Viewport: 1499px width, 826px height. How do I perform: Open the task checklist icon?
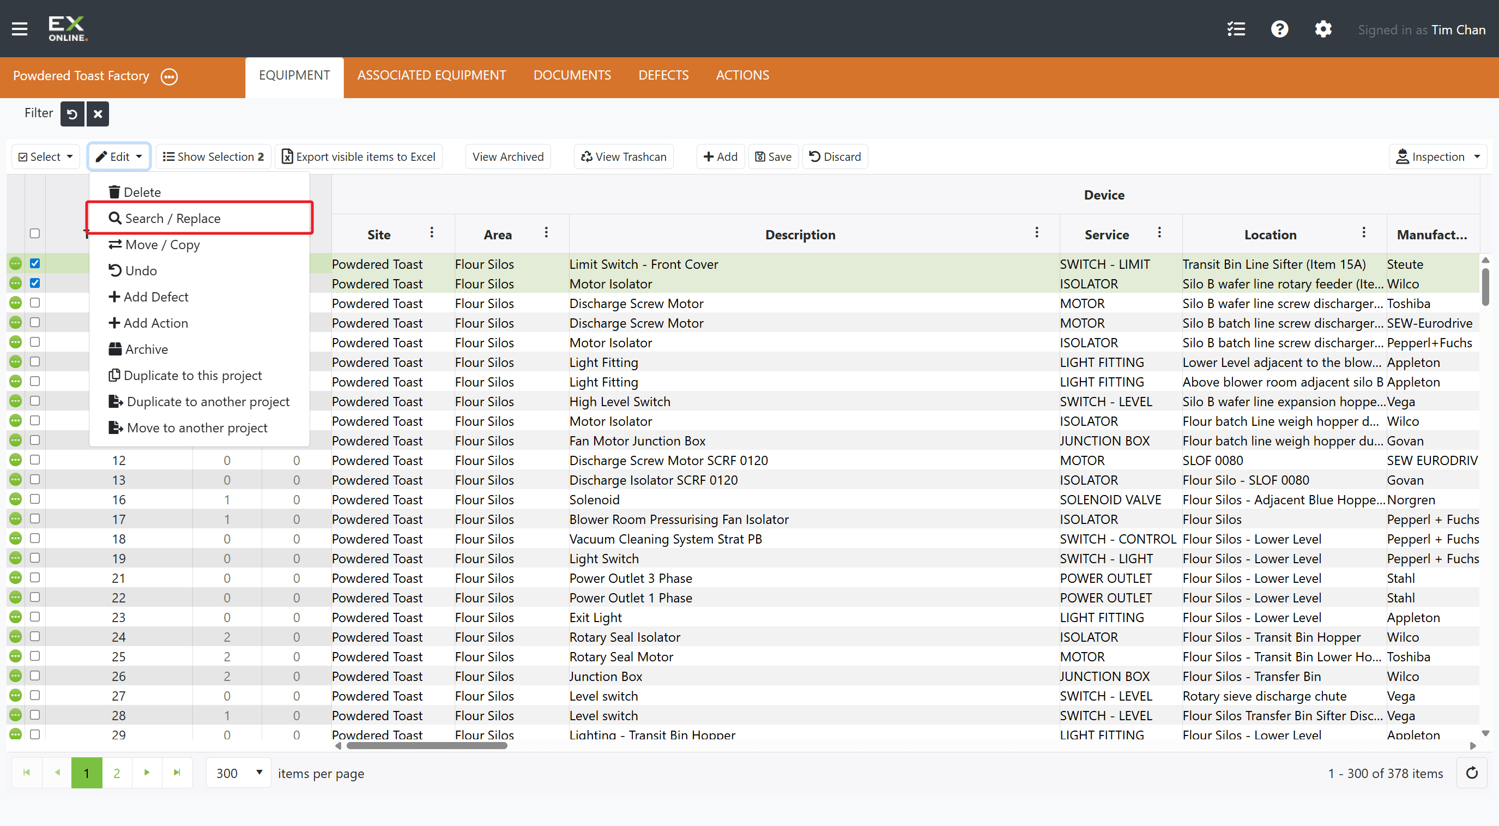pos(1236,29)
